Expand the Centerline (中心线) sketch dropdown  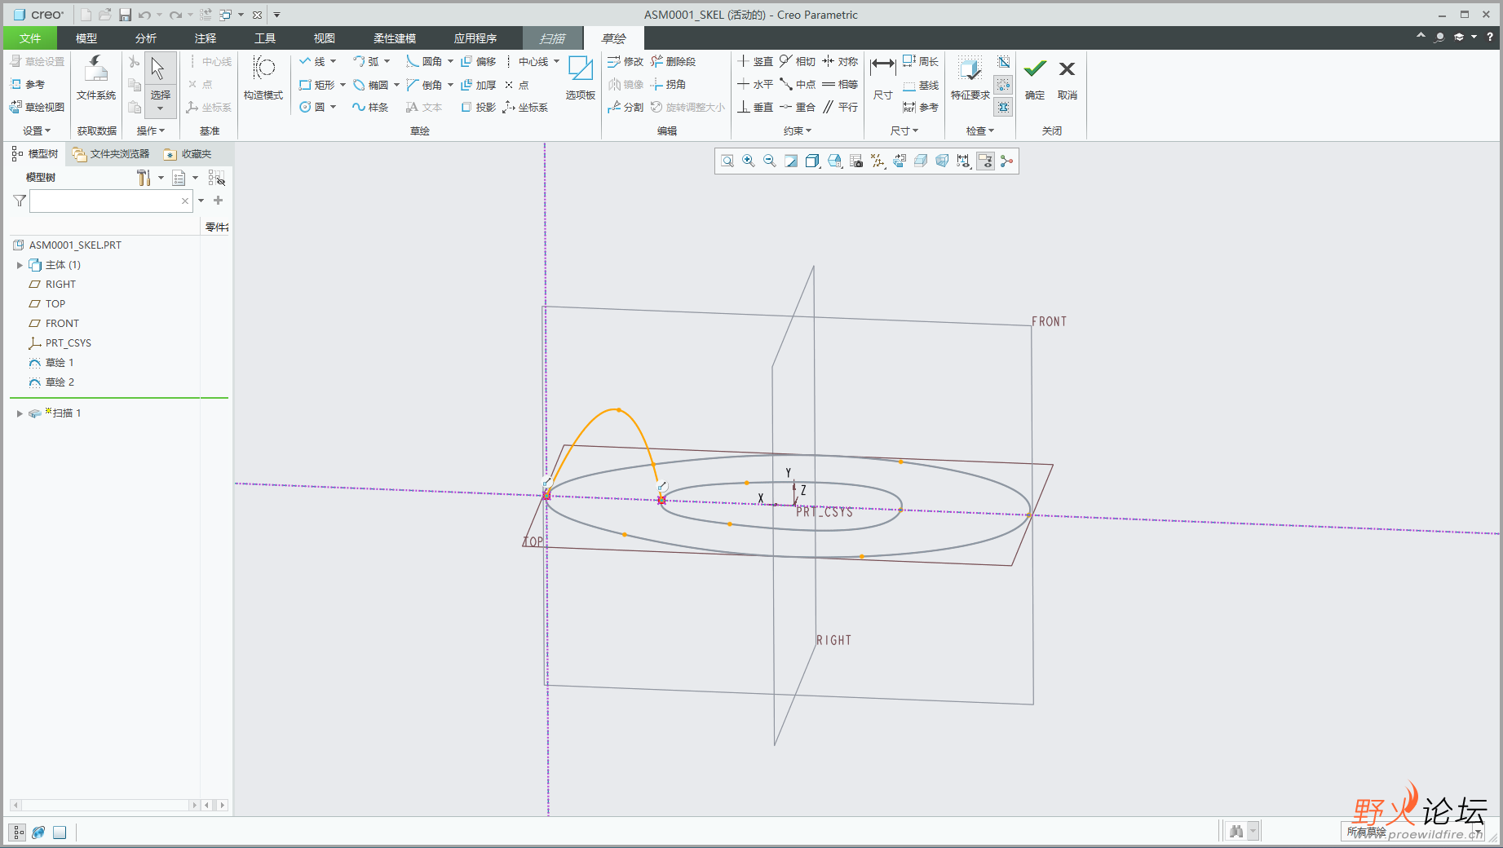point(557,61)
